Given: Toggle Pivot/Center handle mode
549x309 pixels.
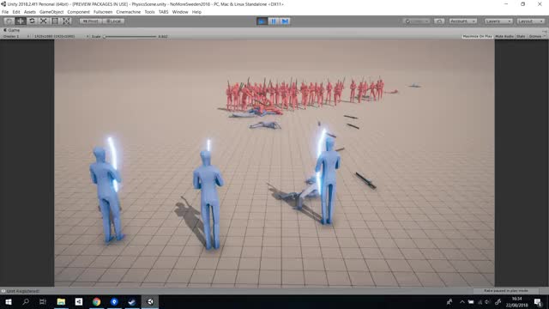Looking at the screenshot, I should 91,21.
